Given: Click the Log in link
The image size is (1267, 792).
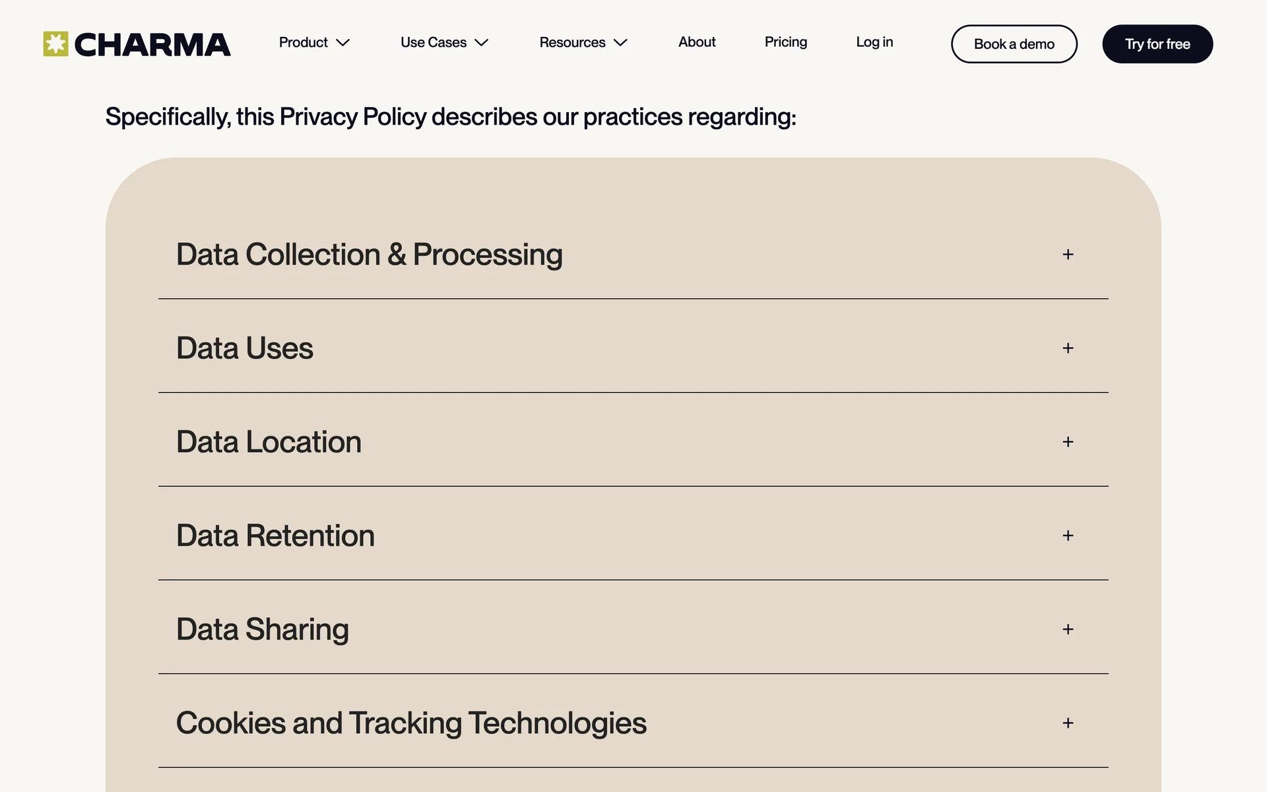Looking at the screenshot, I should tap(874, 42).
